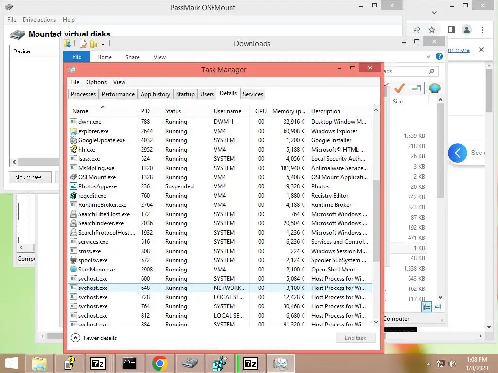Click the regedit.exe icon
Viewport: 498px width, 373px height.
(73, 195)
